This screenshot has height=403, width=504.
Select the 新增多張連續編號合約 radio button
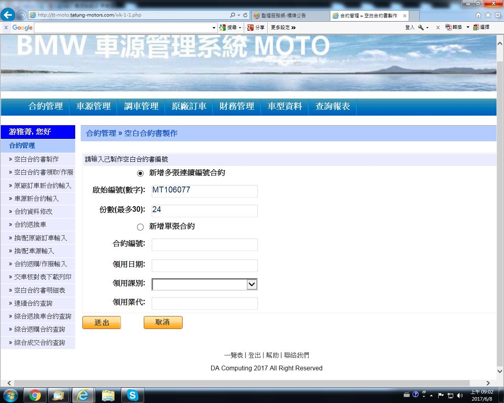(x=140, y=173)
